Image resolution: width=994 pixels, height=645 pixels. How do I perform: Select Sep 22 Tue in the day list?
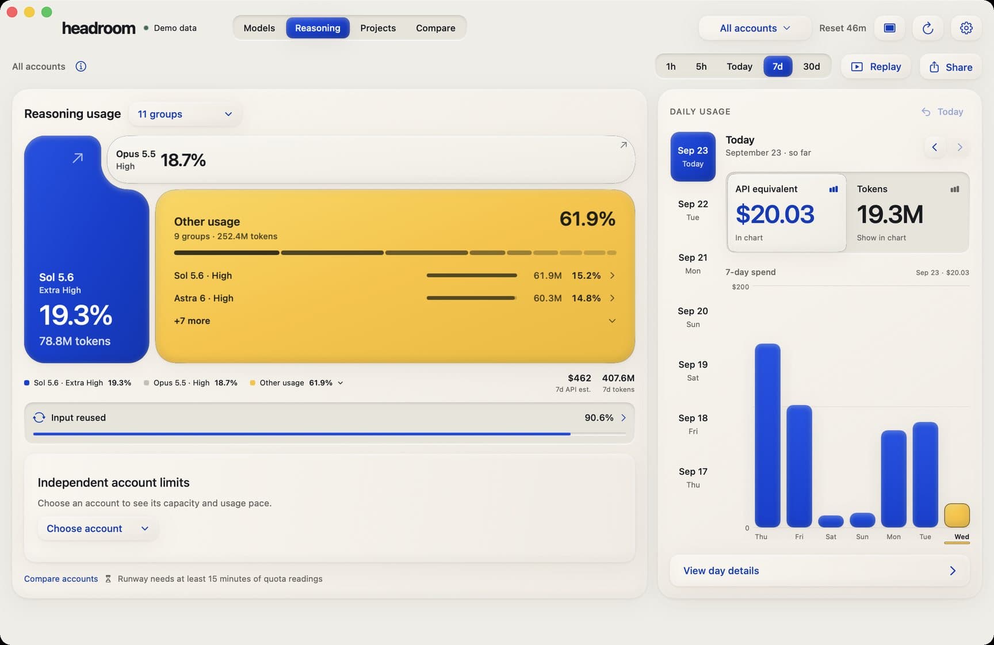pyautogui.click(x=693, y=210)
